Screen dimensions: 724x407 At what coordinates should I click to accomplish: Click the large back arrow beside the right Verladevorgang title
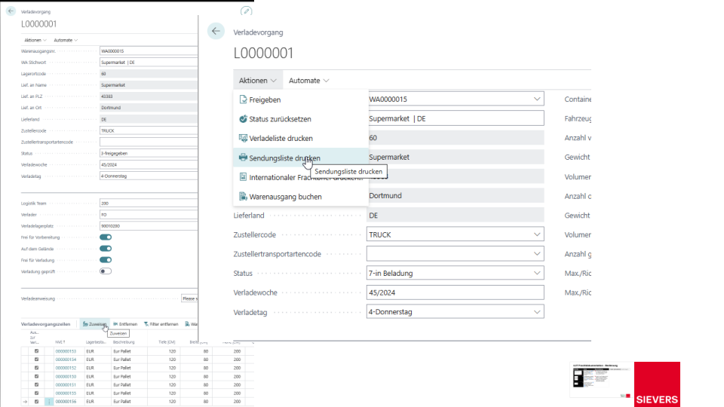216,31
